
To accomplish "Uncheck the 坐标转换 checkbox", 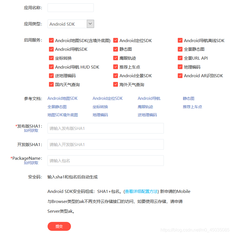I will coord(51,58).
